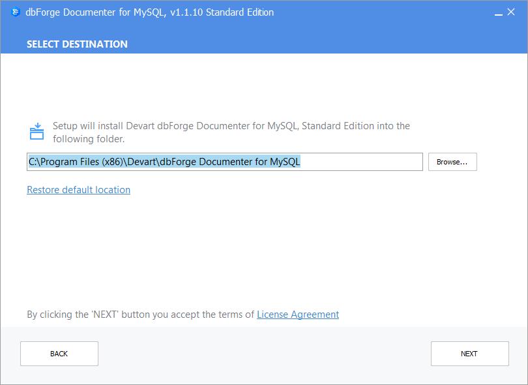The height and width of the screenshot is (385, 528).
Task: Click the v1.1.10 Standard Edition title portion
Action: [x=222, y=12]
